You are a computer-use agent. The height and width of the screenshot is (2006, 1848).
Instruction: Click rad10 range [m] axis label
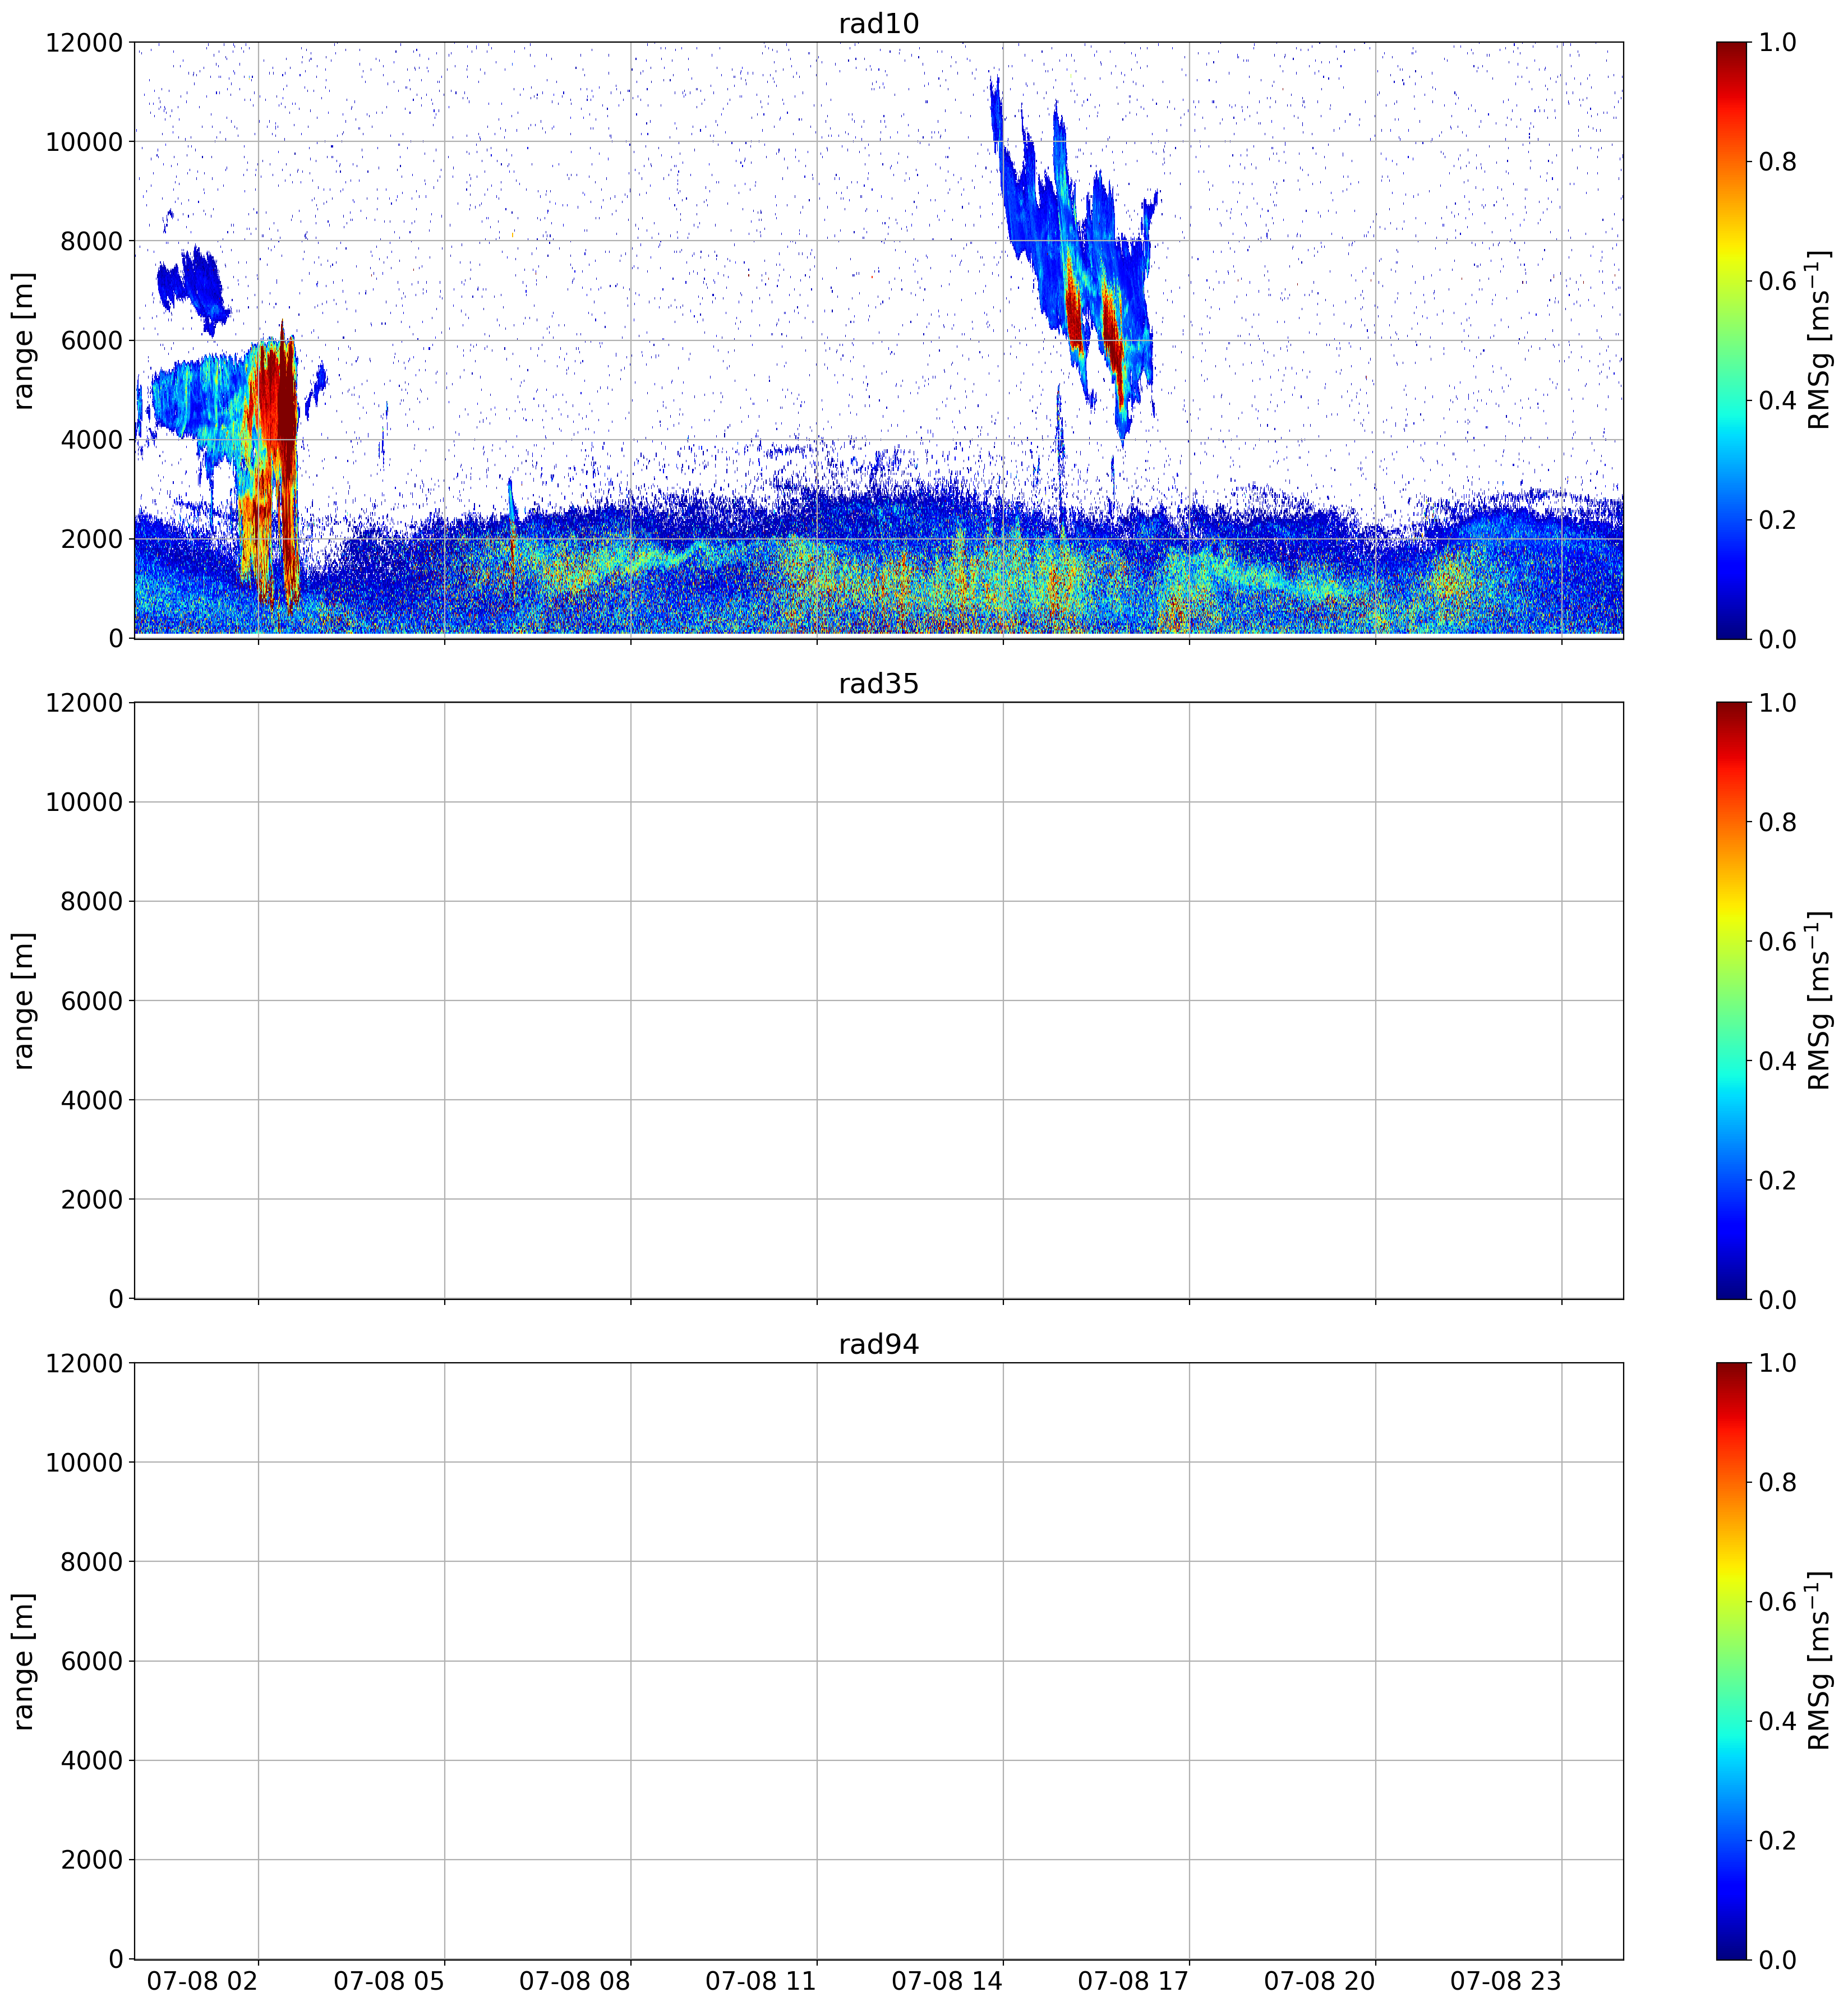(x=23, y=340)
